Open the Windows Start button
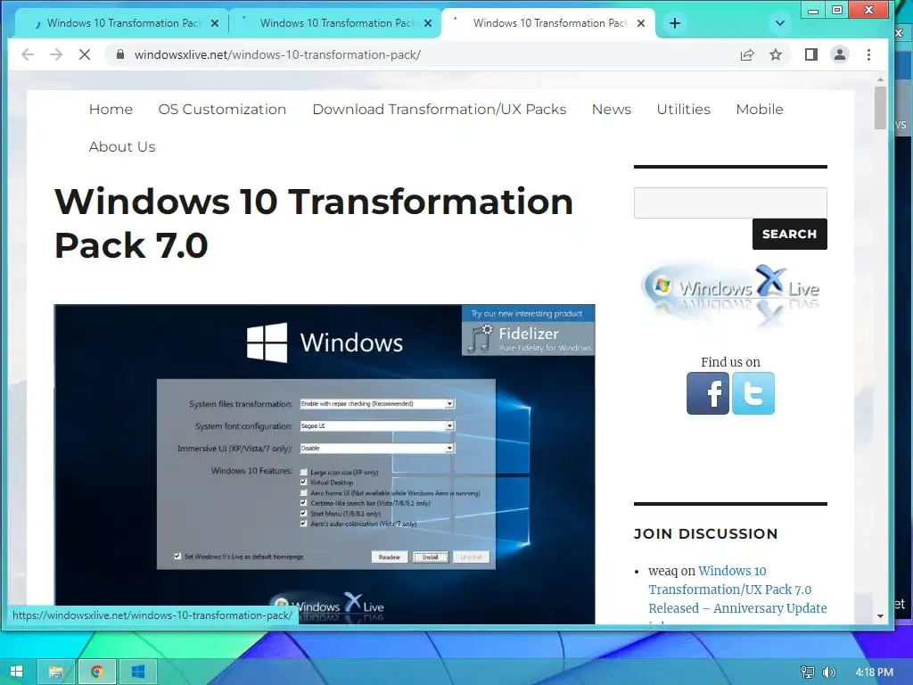913x685 pixels. coord(16,672)
